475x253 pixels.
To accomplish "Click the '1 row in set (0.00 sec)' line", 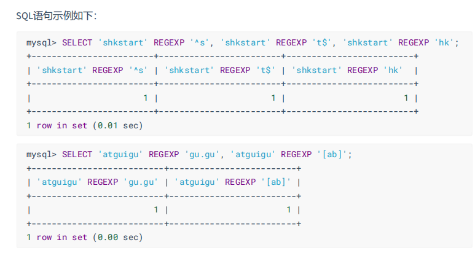I will pos(84,237).
